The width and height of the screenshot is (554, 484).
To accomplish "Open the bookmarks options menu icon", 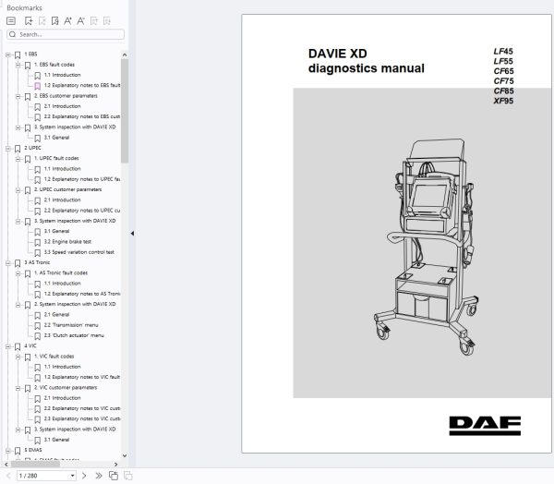I will pos(11,21).
